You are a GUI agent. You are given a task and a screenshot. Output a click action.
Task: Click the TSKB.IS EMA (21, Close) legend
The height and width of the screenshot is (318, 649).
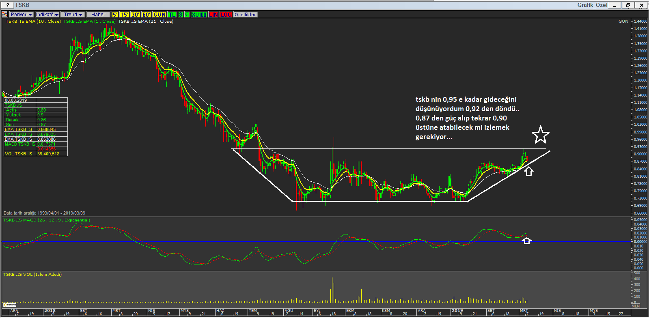point(146,21)
